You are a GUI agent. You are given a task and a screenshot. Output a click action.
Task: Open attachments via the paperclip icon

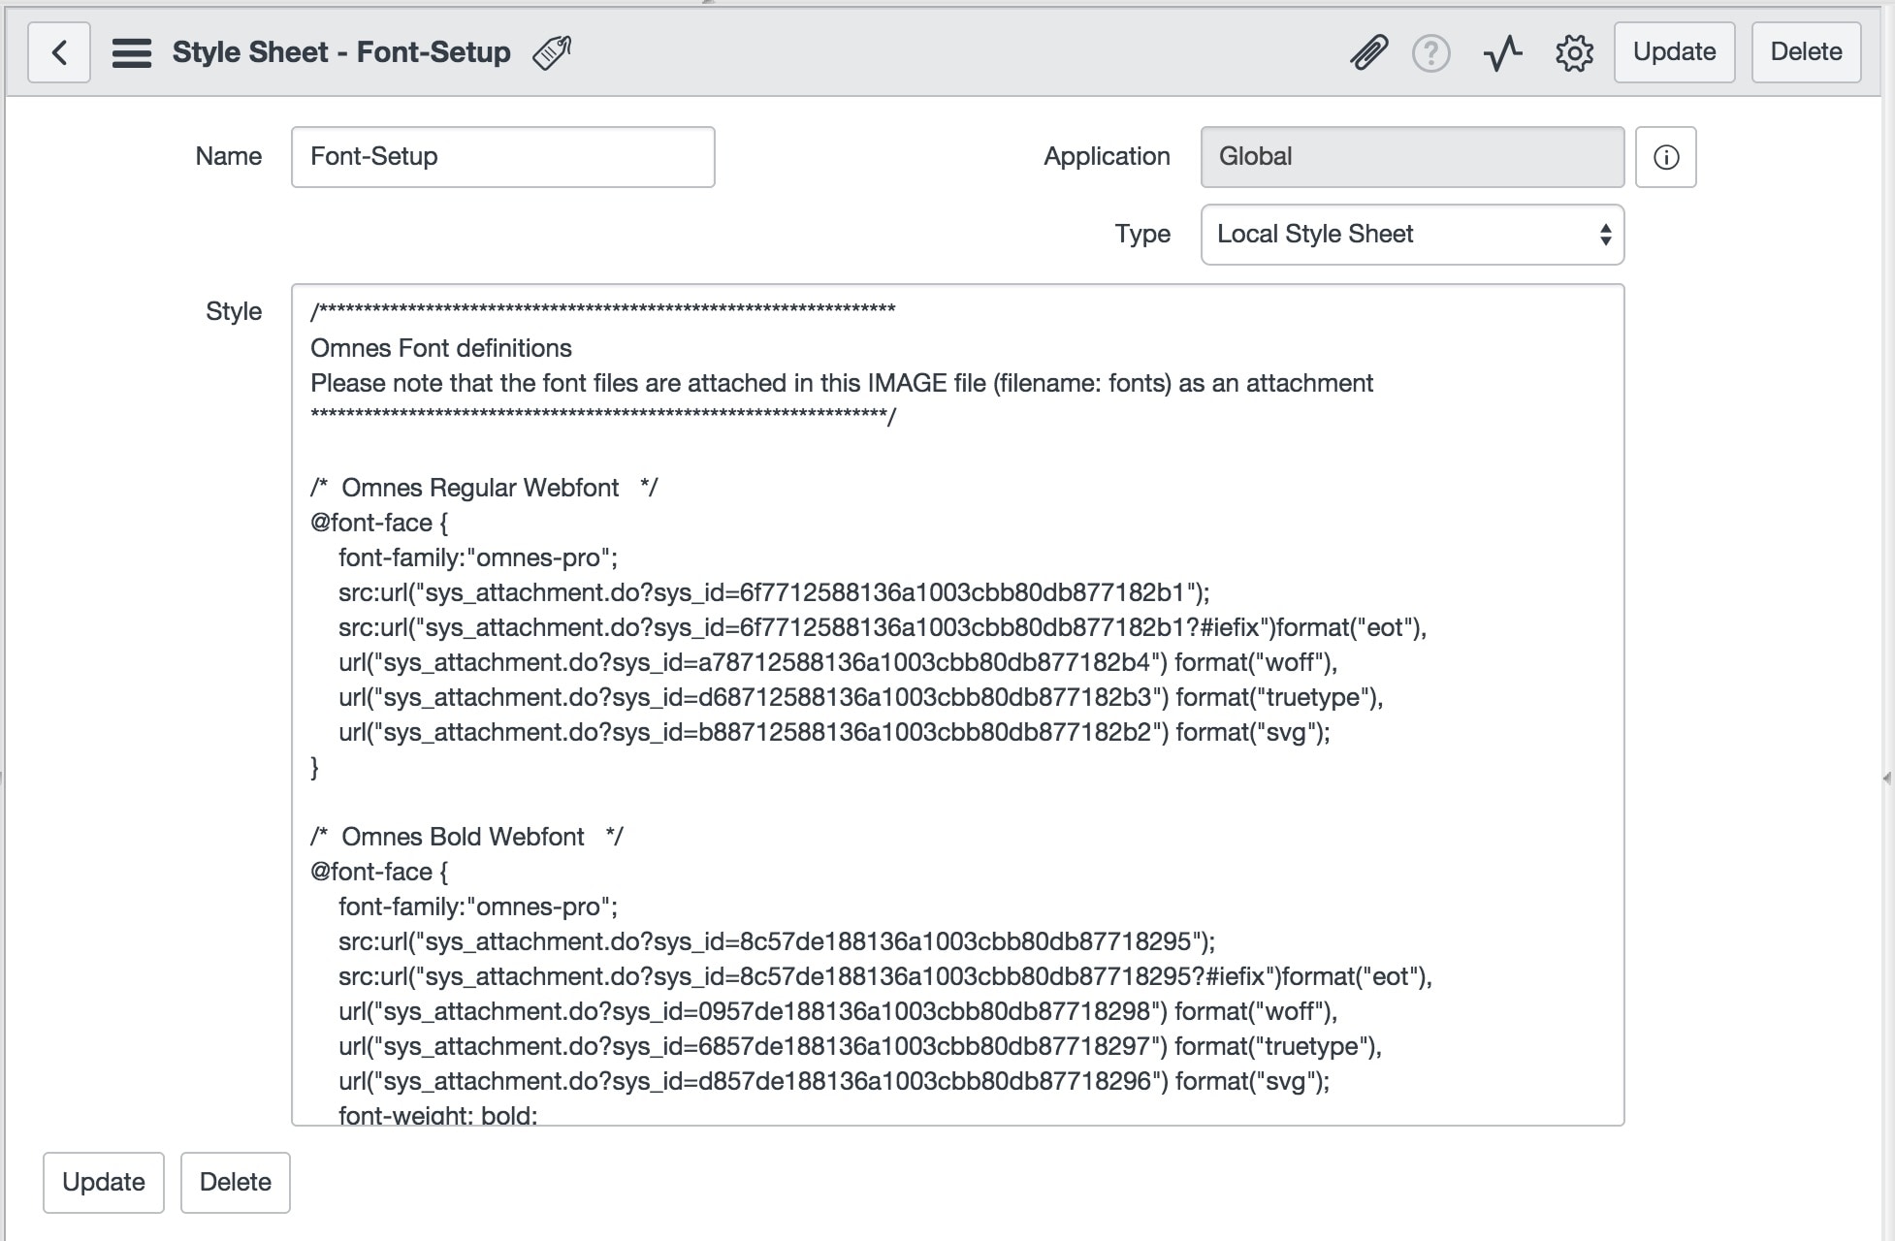(x=1368, y=52)
